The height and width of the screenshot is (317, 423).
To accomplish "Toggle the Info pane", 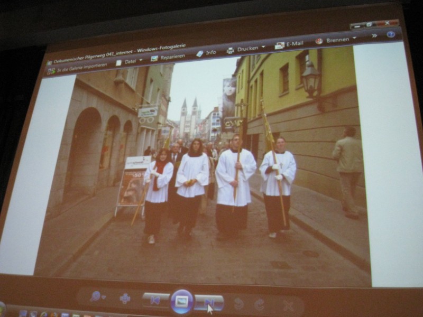I will click(x=206, y=53).
